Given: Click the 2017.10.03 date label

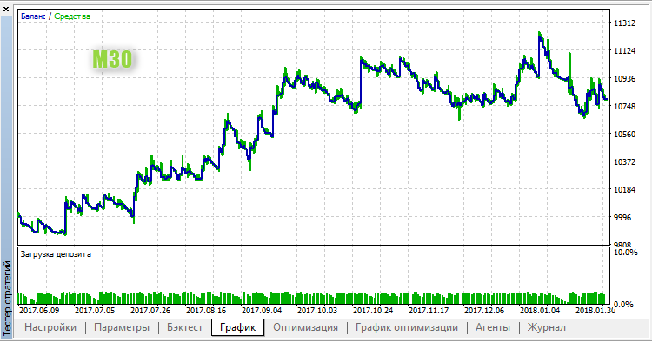Looking at the screenshot, I should pyautogui.click(x=317, y=310).
